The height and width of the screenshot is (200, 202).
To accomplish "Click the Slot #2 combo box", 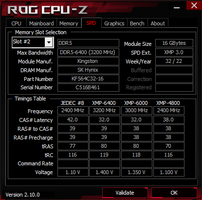I will (33, 42).
